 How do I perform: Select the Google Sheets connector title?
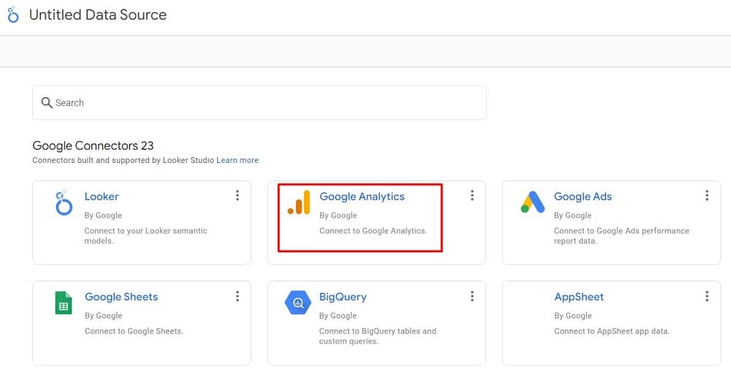click(121, 297)
